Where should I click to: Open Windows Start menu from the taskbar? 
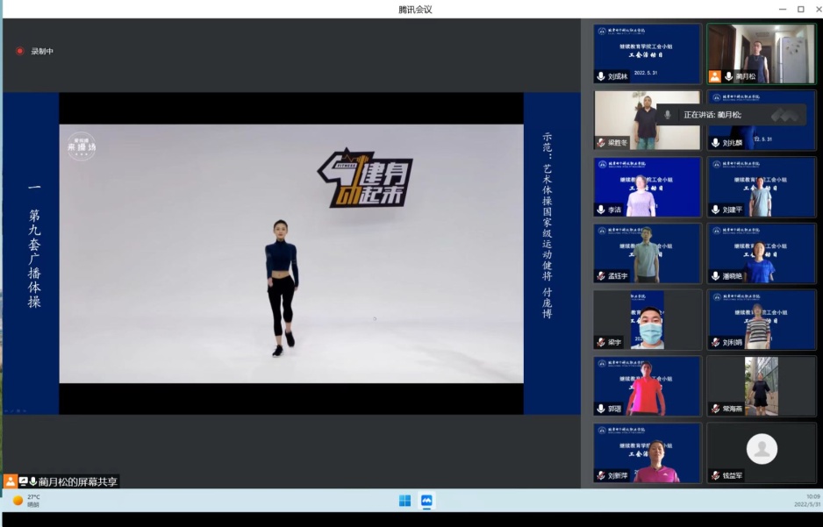(x=404, y=501)
